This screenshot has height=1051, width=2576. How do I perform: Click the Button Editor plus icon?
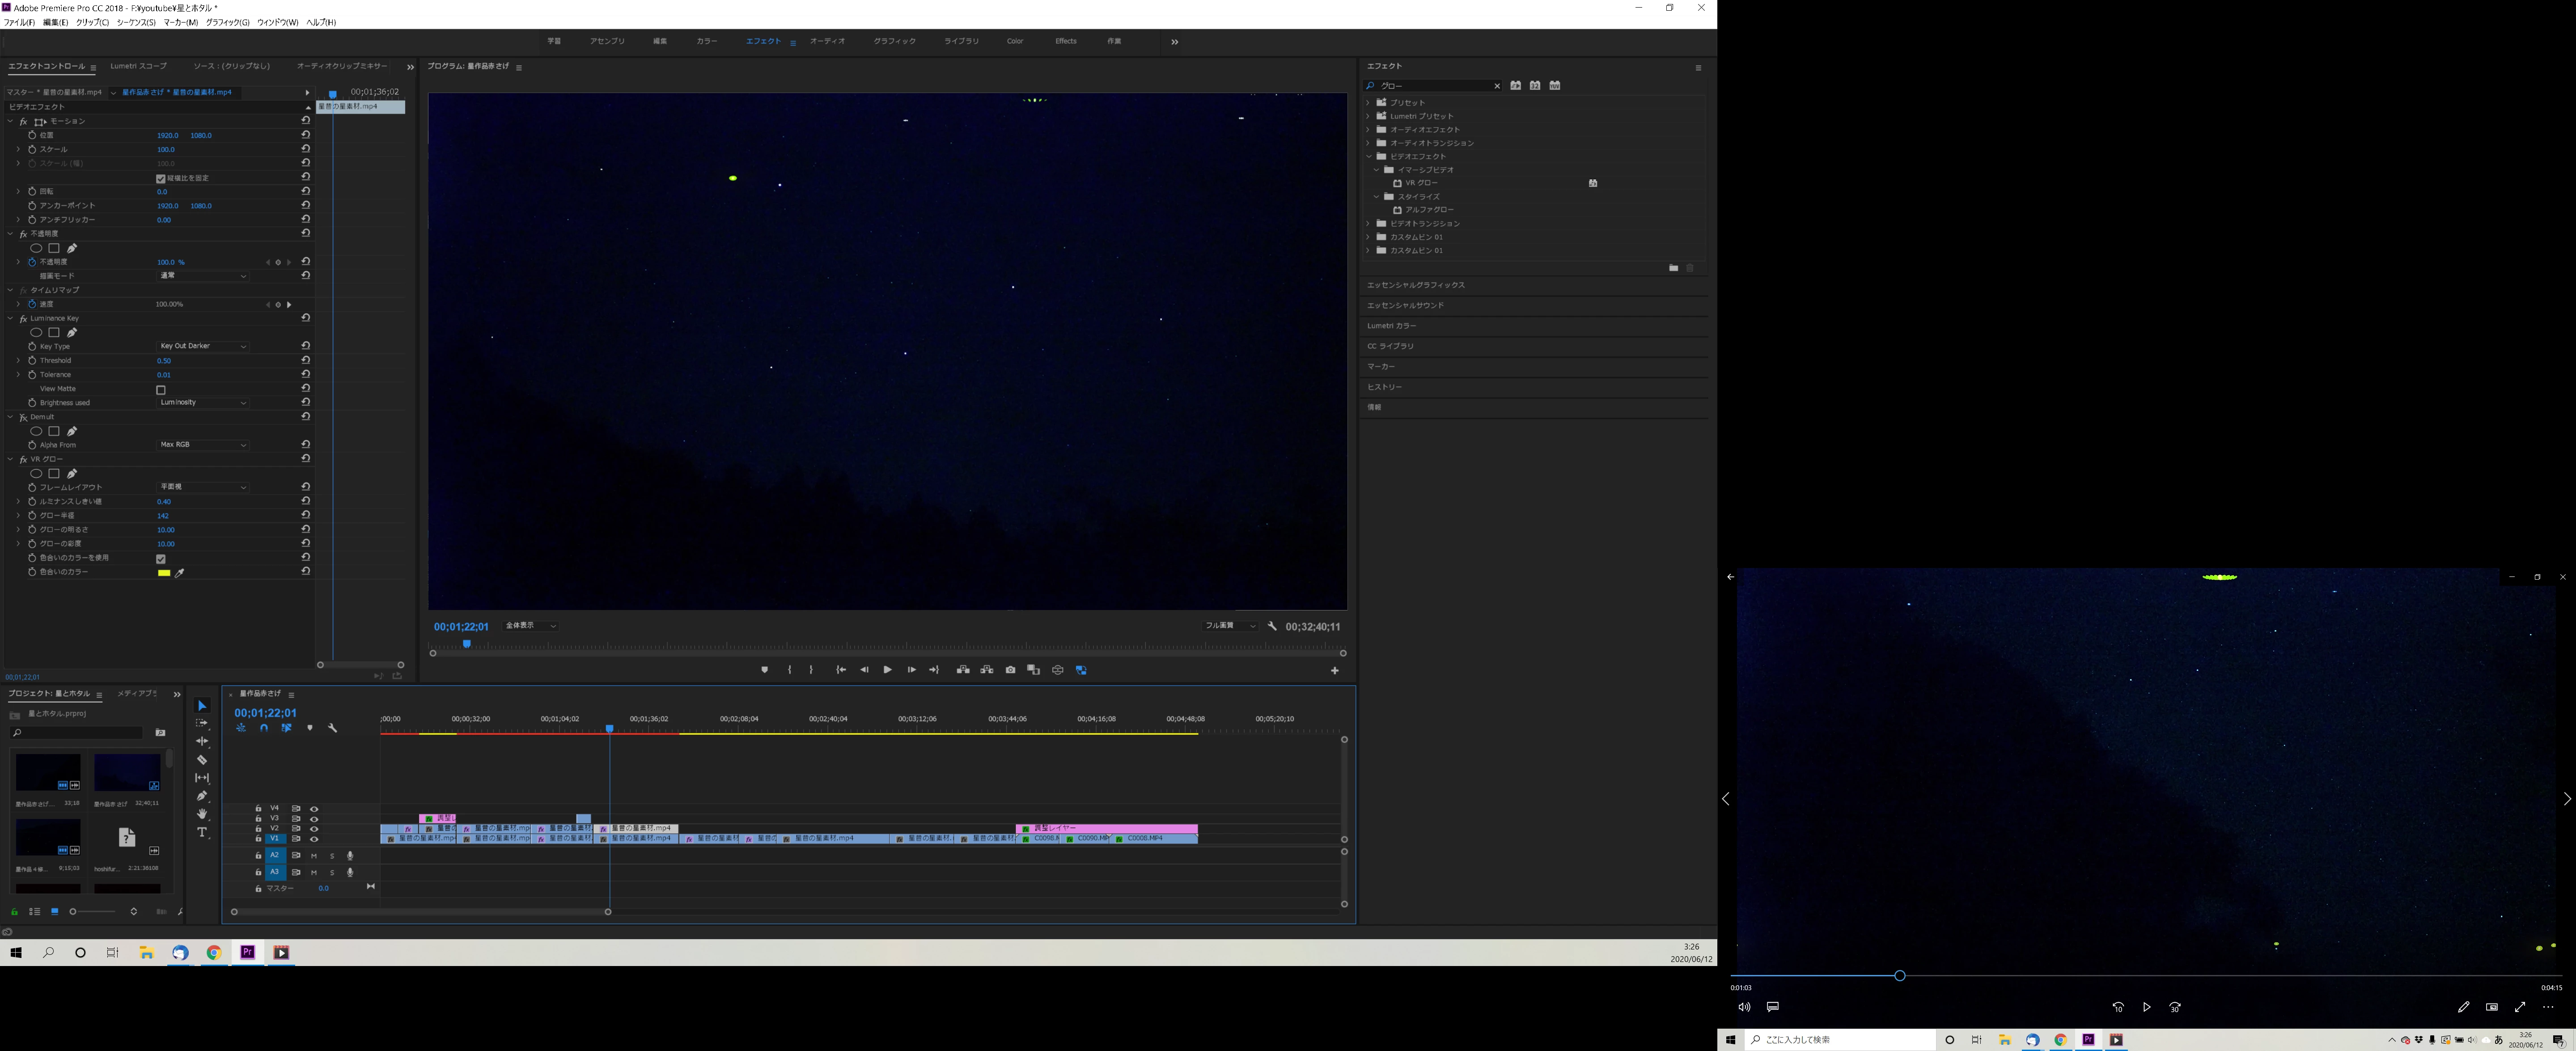1334,671
